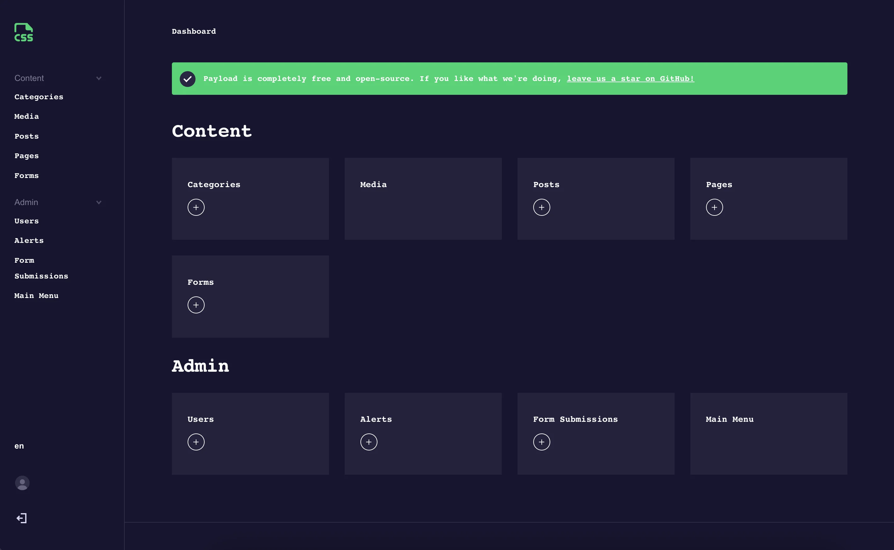Select Main Menu in the sidebar
Viewport: 894px width, 550px height.
point(36,295)
